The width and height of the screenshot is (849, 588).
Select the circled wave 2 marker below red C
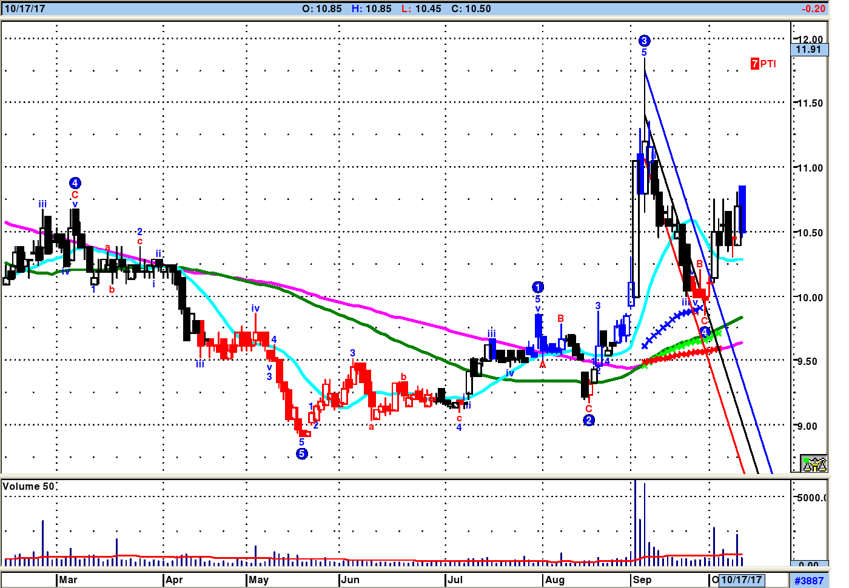tap(589, 420)
